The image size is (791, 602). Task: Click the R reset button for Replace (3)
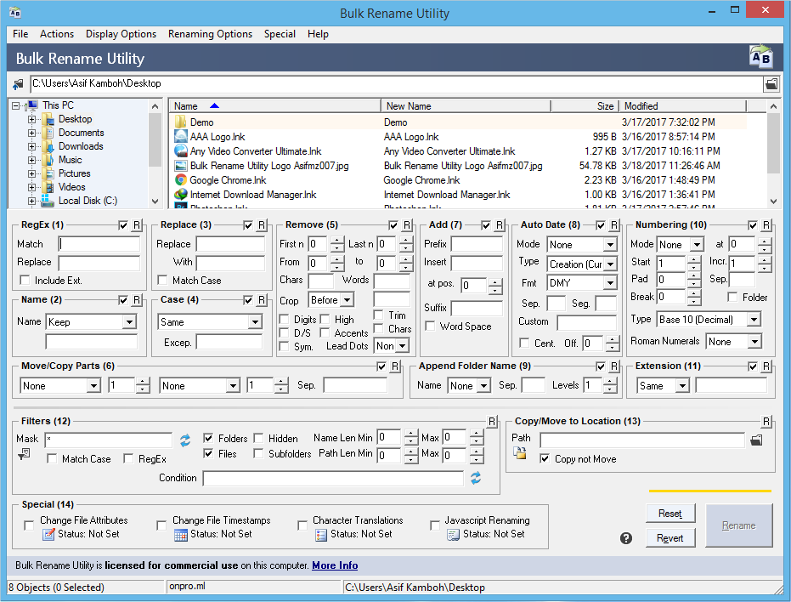click(x=262, y=225)
